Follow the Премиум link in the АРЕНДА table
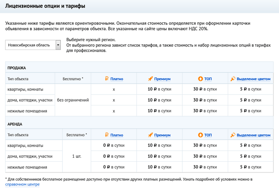This screenshot has width=279, height=192. click(x=162, y=135)
